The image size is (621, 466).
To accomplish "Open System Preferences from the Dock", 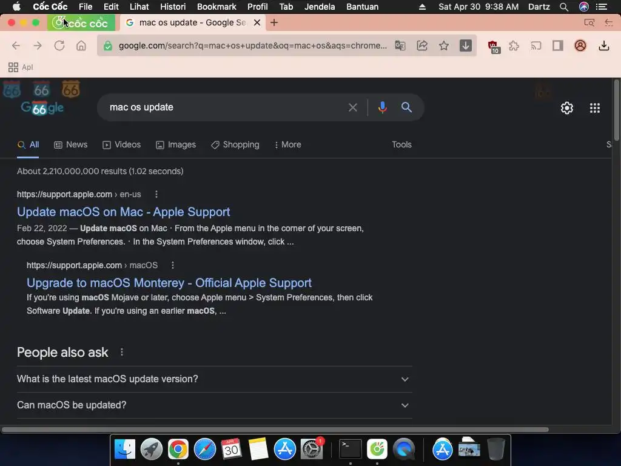I will [312, 449].
